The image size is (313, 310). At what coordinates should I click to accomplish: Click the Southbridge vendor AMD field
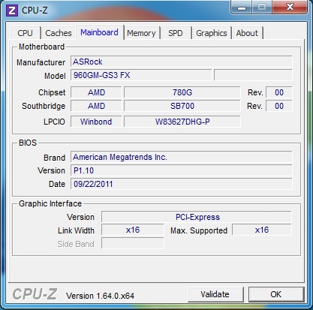[x=96, y=106]
